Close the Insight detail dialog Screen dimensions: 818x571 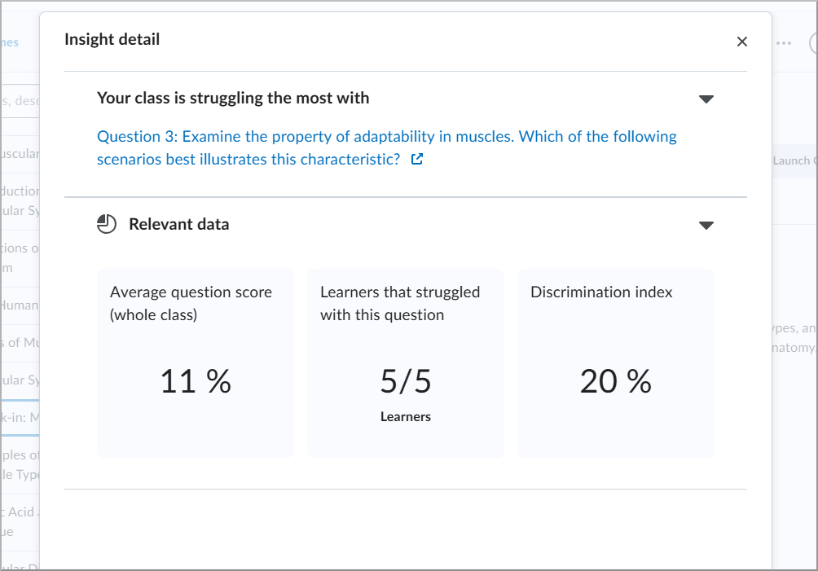point(741,42)
